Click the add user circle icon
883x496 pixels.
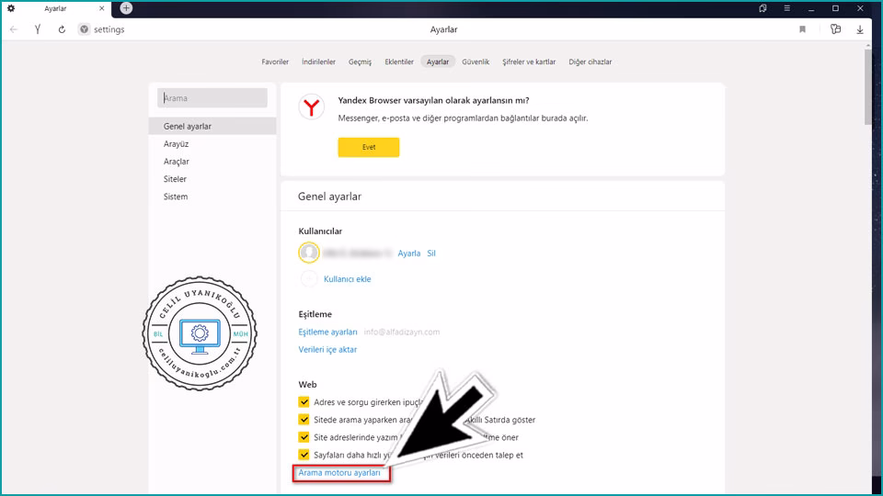tap(309, 278)
